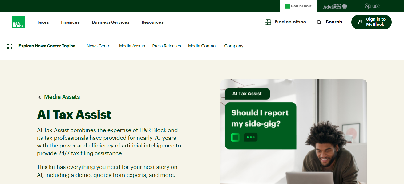Open the Media Contact page

tap(202, 45)
